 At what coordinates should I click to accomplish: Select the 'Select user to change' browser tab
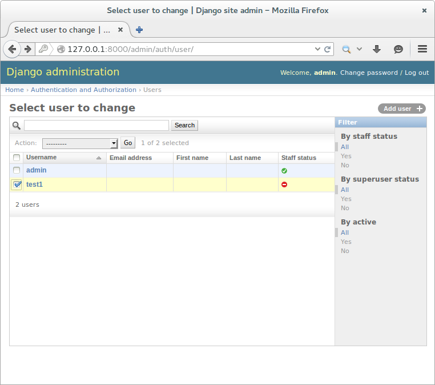[x=66, y=30]
